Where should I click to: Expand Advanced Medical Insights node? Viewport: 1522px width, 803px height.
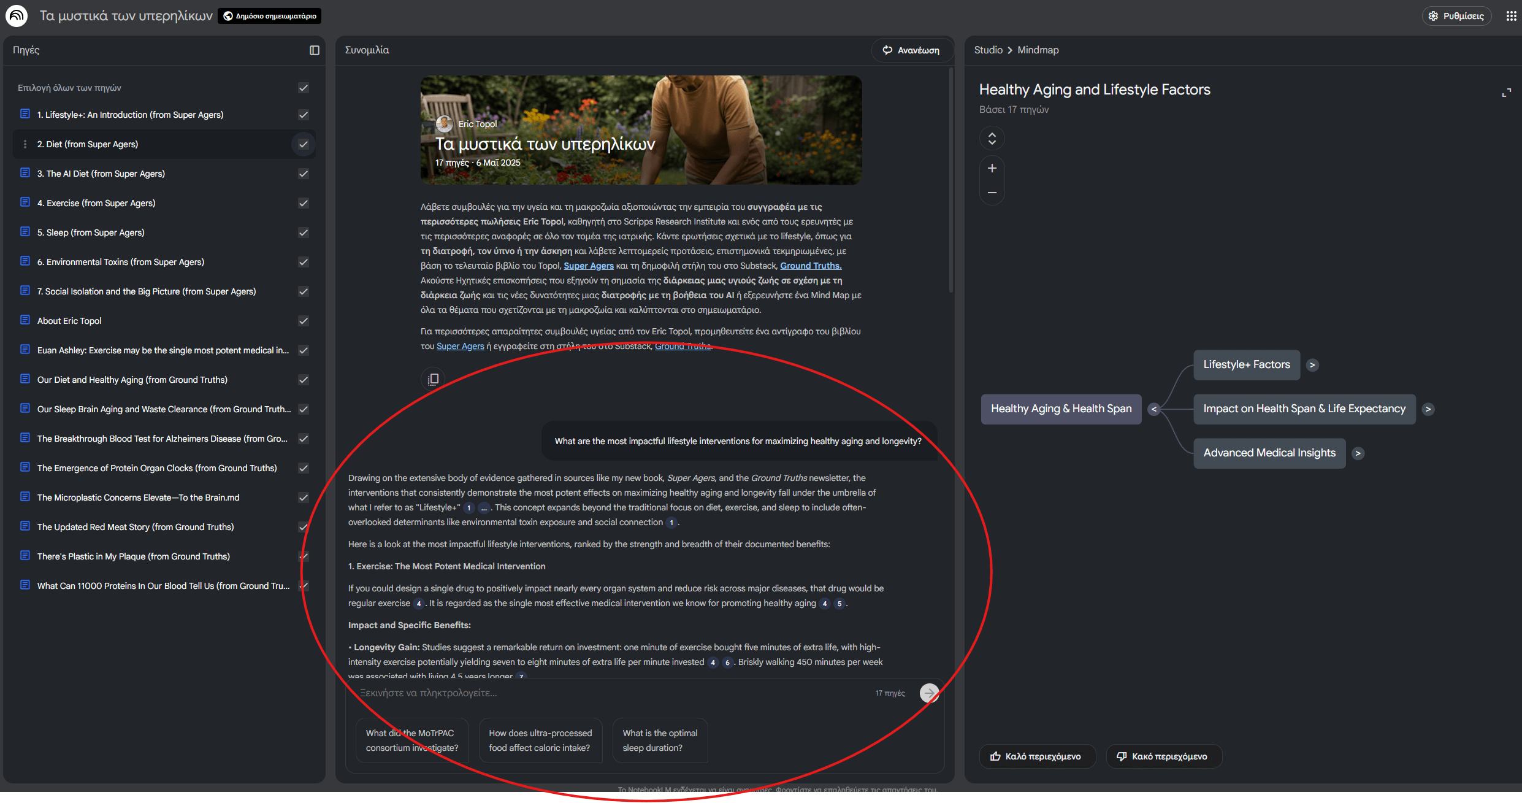coord(1358,453)
